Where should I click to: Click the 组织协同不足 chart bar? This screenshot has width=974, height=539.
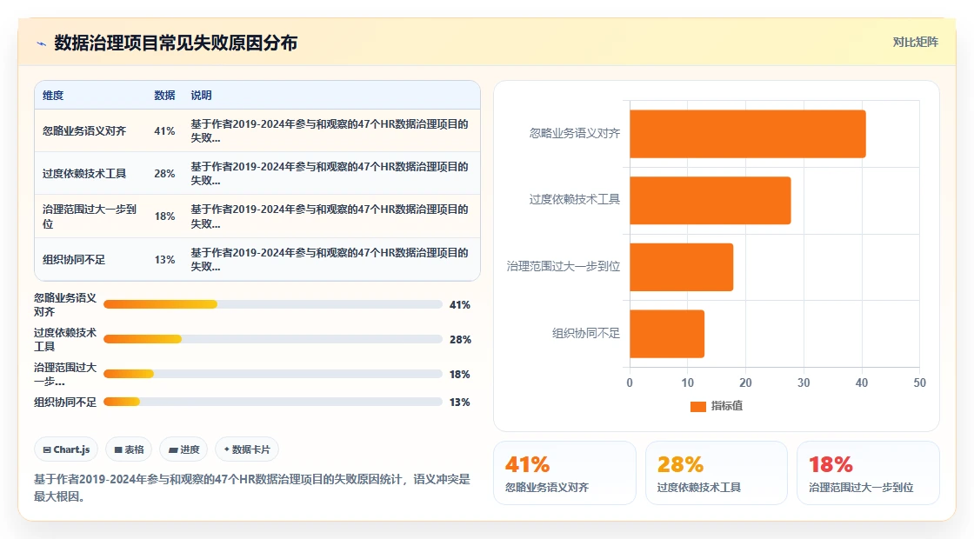pyautogui.click(x=667, y=334)
